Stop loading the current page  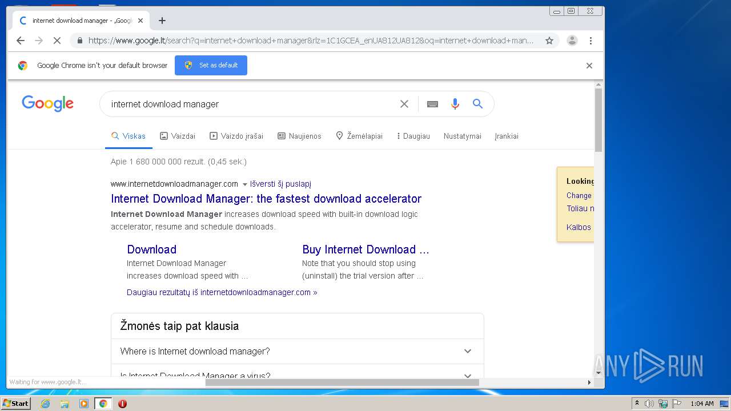(57, 41)
